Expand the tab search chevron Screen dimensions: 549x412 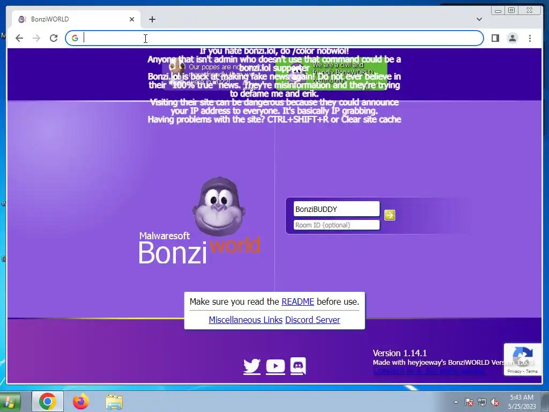coord(479,19)
